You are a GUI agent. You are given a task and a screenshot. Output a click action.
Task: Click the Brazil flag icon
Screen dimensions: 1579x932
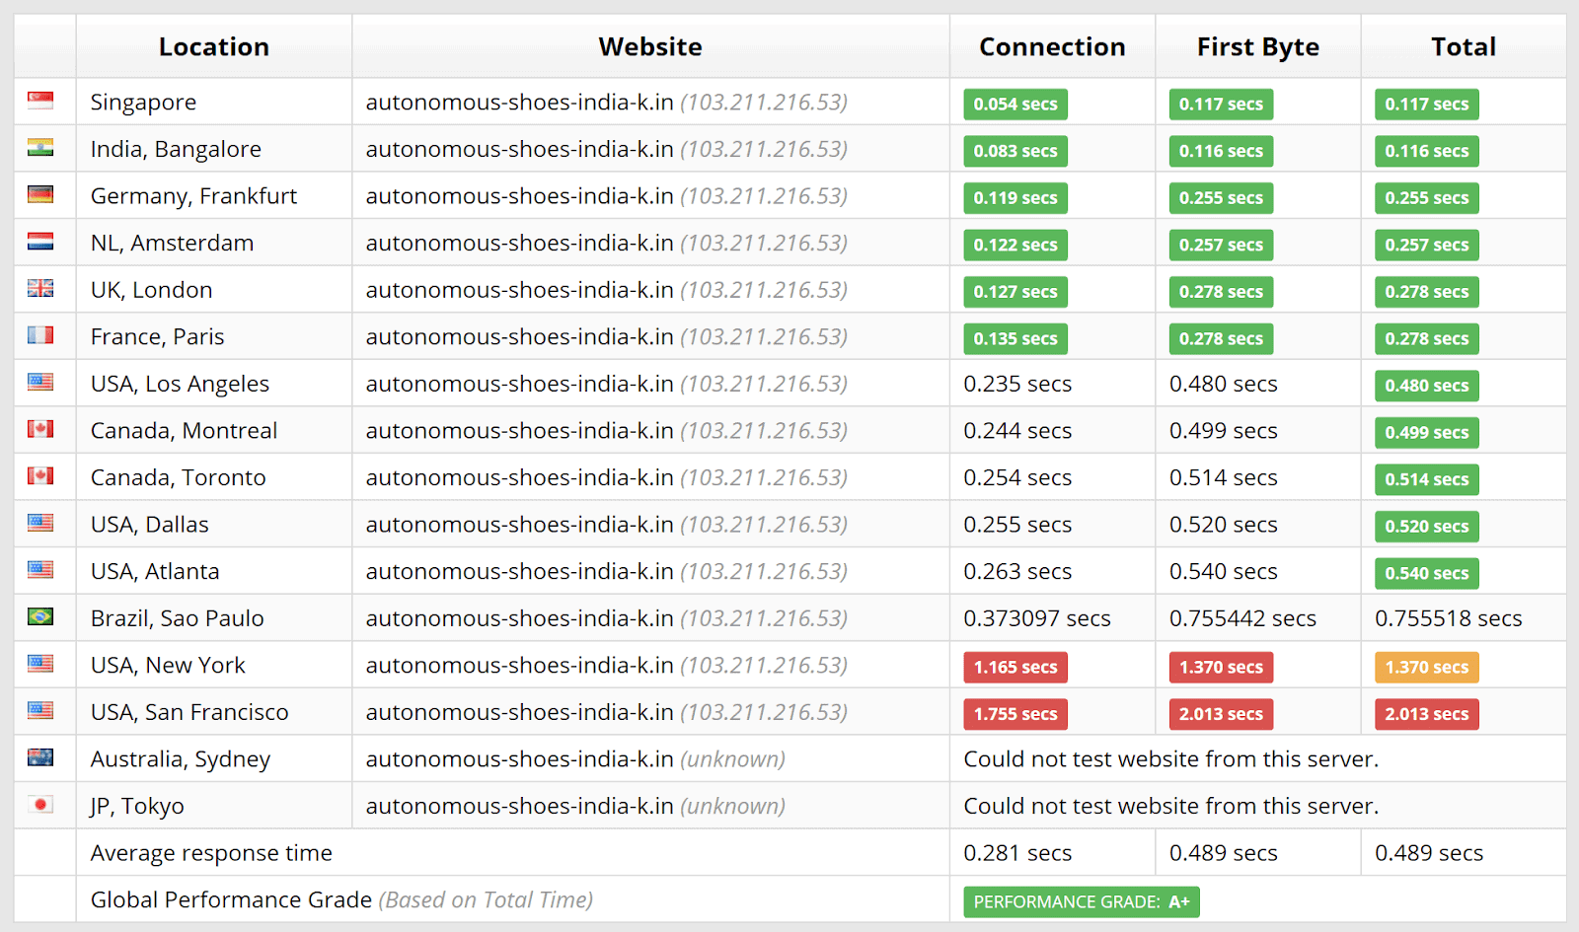40,616
